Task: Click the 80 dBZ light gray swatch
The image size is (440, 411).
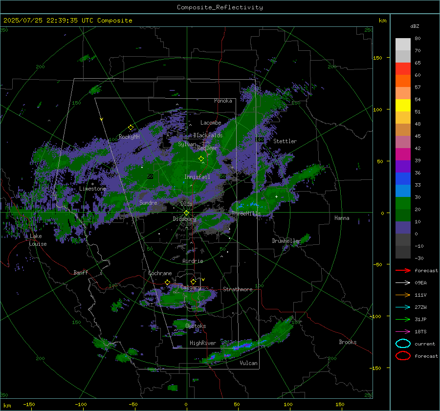Action: tap(403, 44)
